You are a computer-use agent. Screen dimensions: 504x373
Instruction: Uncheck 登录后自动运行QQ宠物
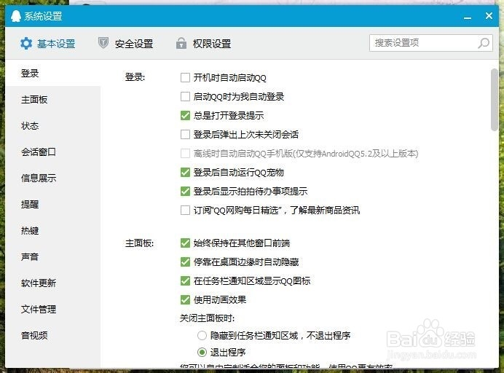tap(185, 173)
